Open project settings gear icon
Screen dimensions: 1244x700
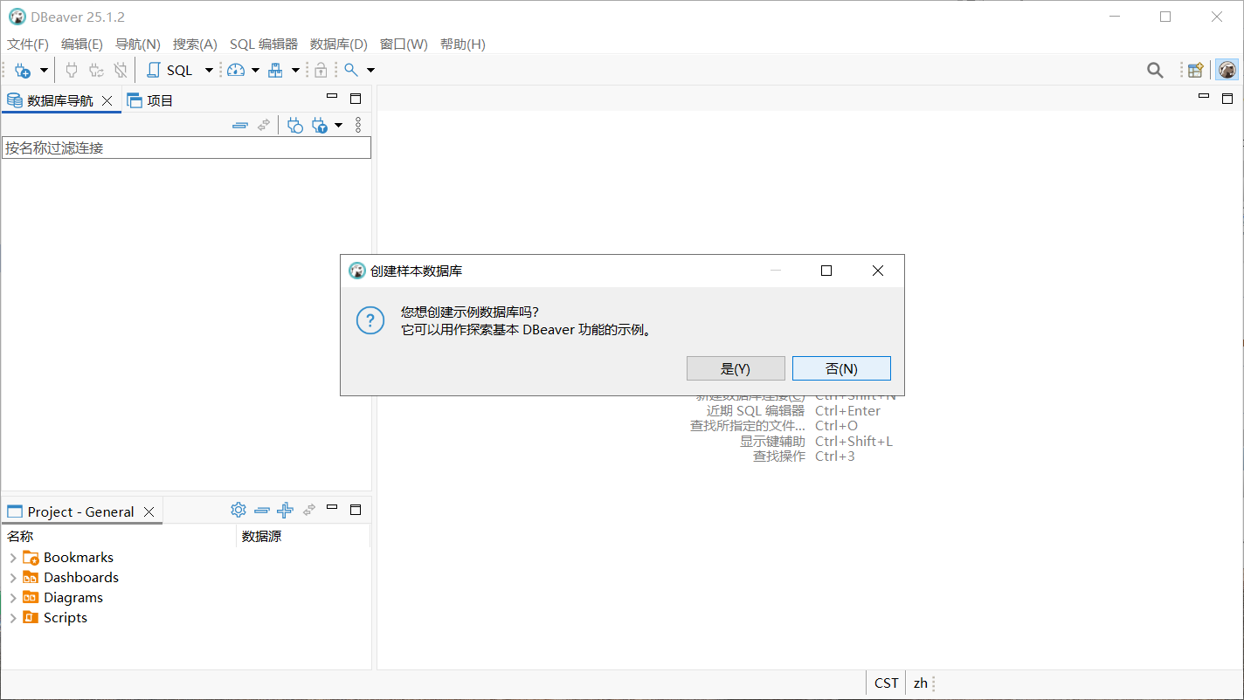coord(238,510)
